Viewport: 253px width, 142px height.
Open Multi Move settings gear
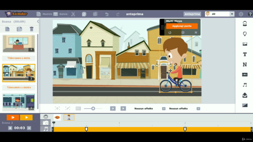pyautogui.click(x=183, y=32)
